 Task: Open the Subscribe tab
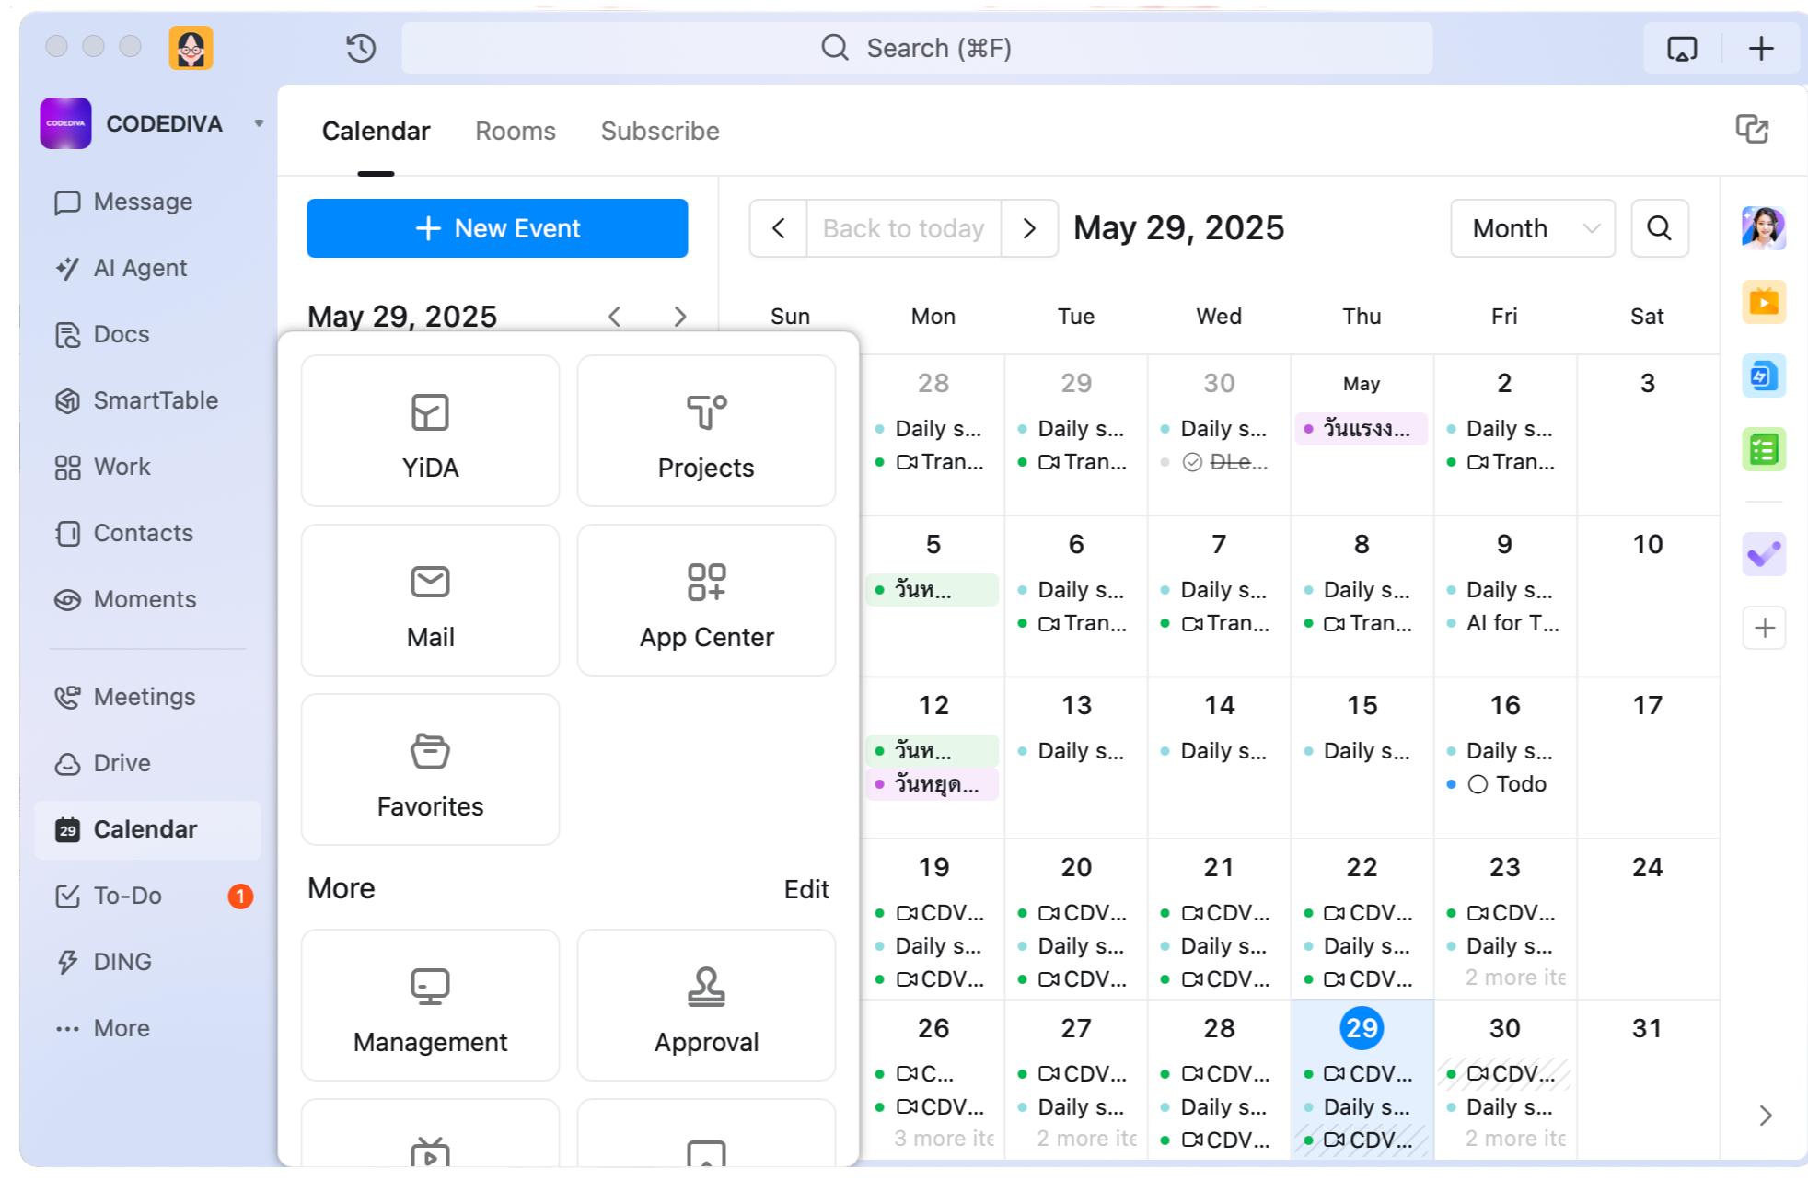pyautogui.click(x=659, y=131)
